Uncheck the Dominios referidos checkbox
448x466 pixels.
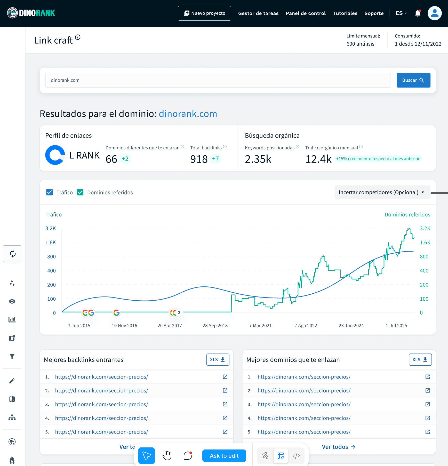80,192
